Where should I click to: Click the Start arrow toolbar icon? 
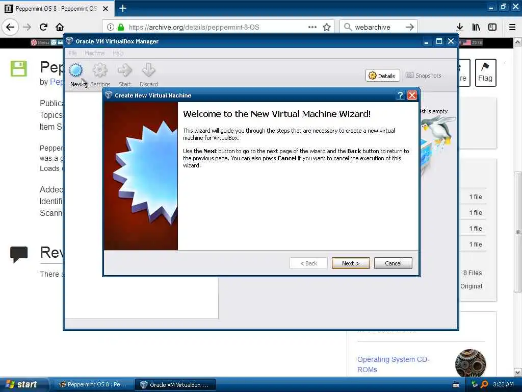point(125,70)
